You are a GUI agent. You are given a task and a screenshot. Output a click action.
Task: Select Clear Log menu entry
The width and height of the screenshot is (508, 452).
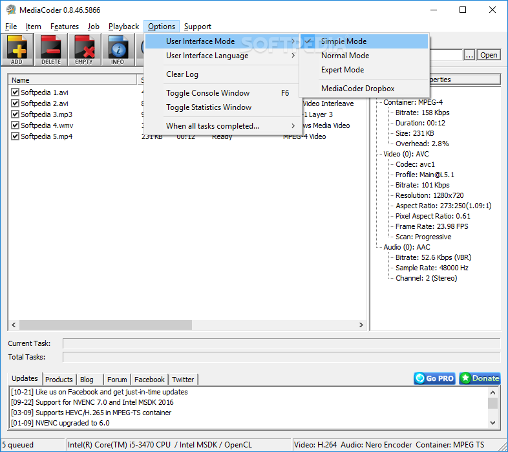coord(222,74)
